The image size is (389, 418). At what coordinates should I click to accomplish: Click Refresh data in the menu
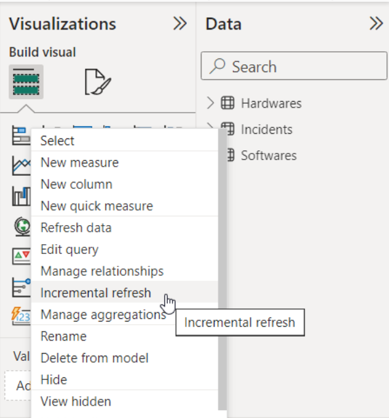[x=125, y=228]
